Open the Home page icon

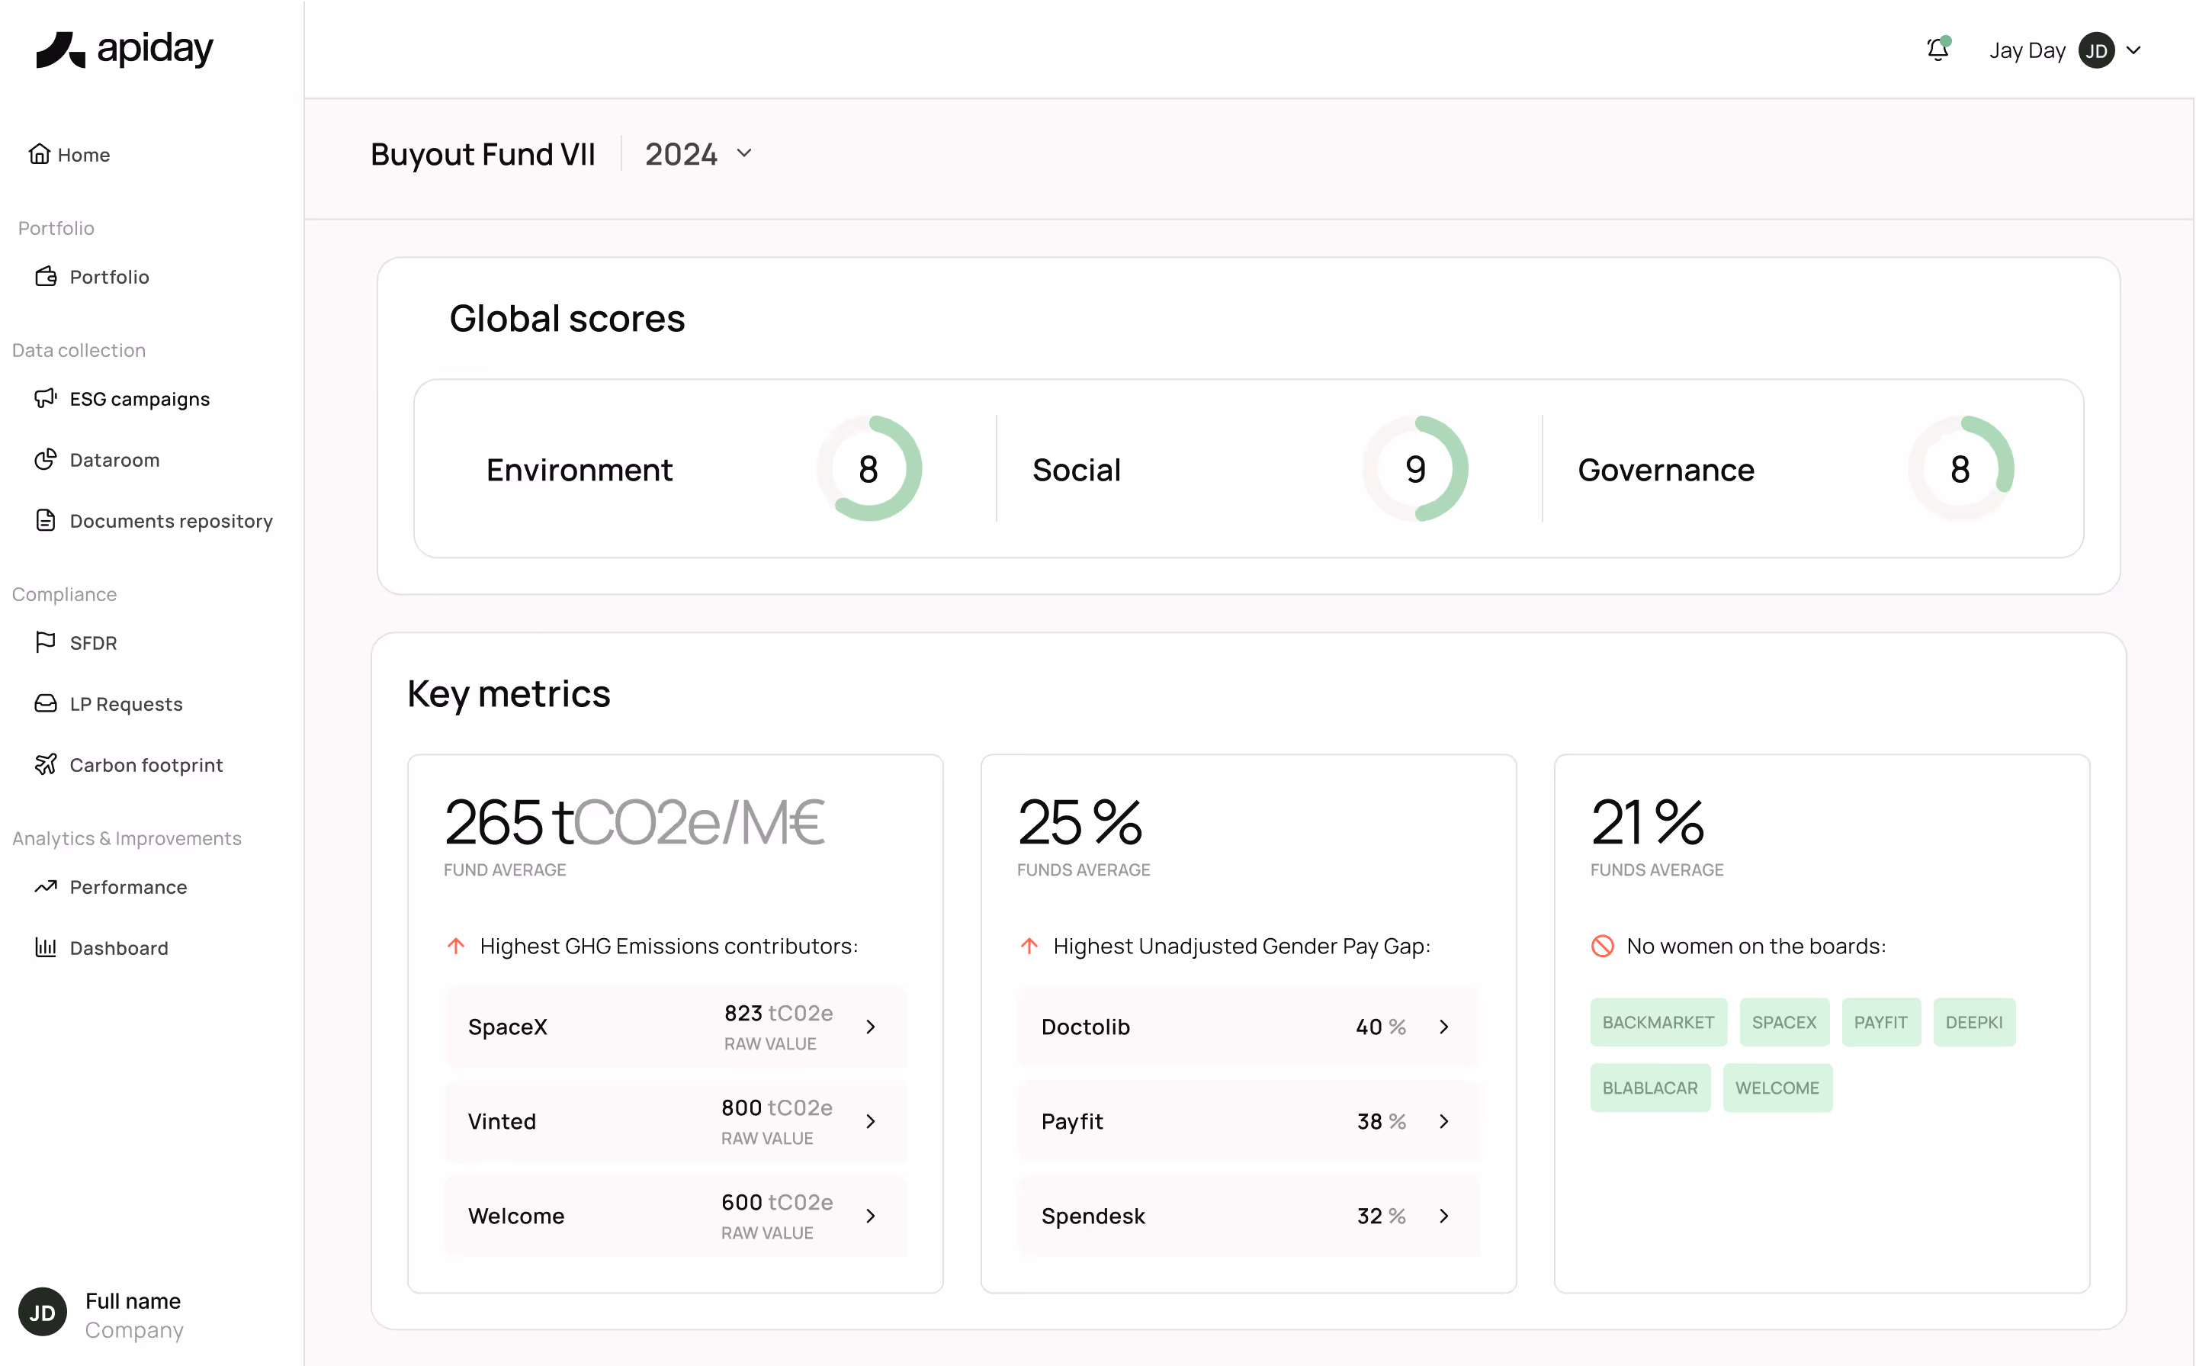(x=39, y=153)
